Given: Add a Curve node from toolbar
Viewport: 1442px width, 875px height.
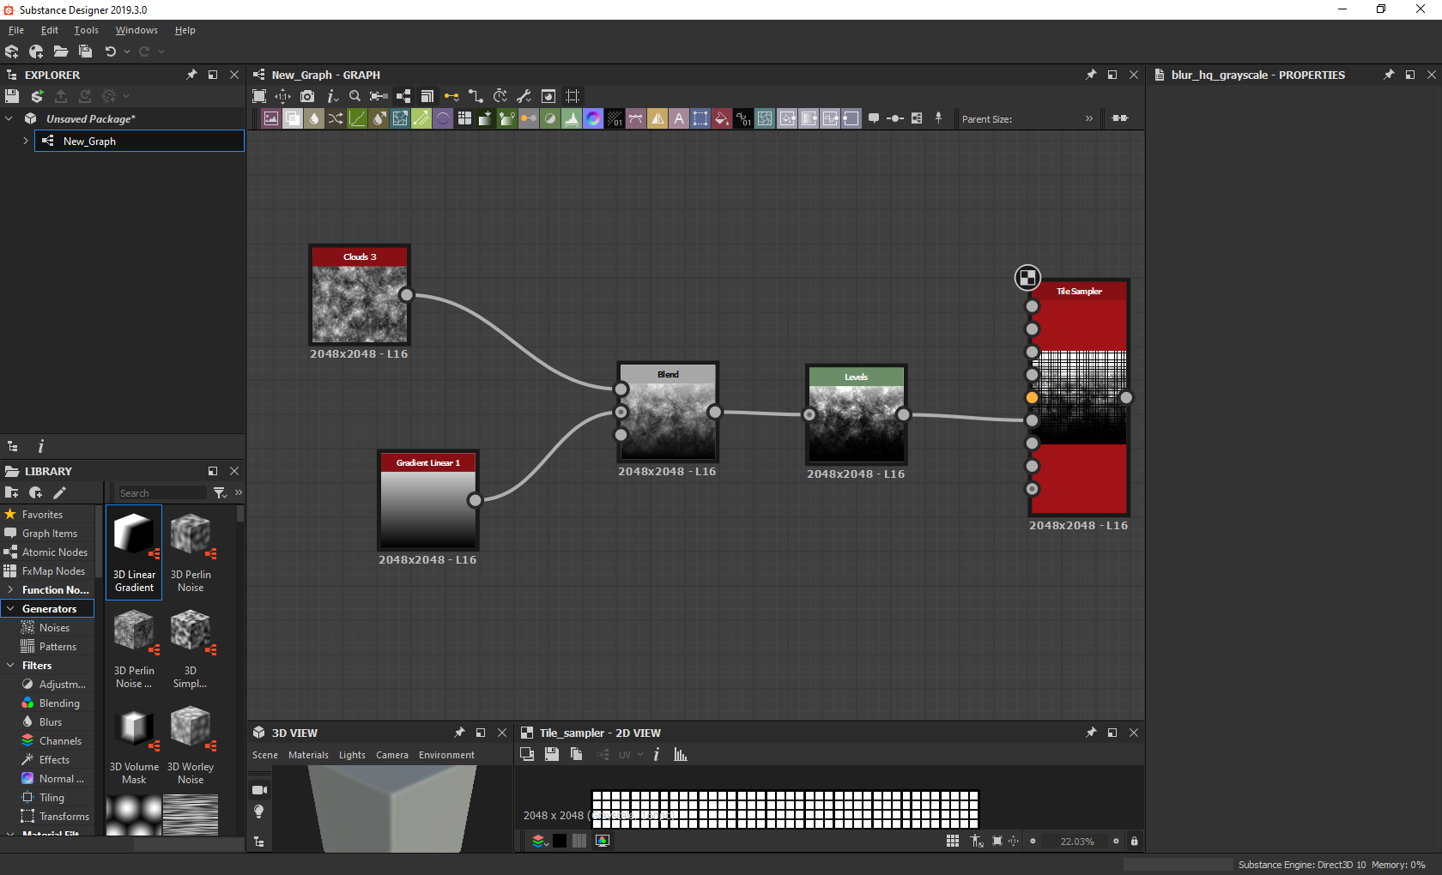Looking at the screenshot, I should coord(357,118).
